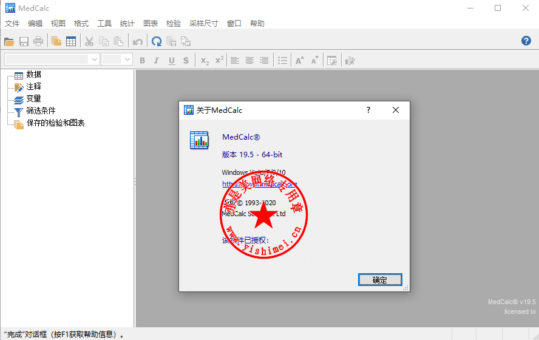This screenshot has height=340, width=539.
Task: Click the MedCalc title bar app icon
Action: click(10, 8)
